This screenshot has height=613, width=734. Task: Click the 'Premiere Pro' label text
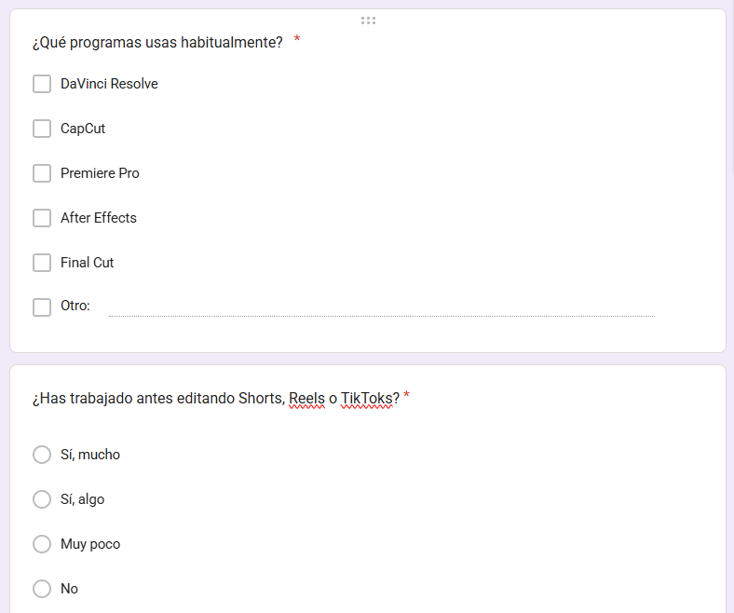pos(100,173)
